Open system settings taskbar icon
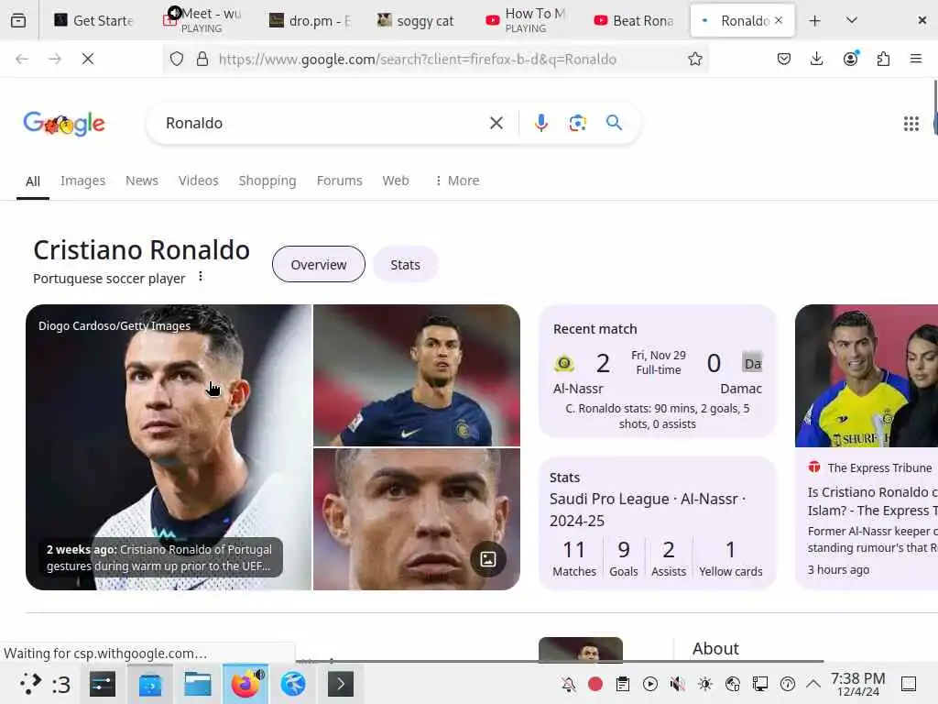This screenshot has height=704, width=938. point(103,684)
